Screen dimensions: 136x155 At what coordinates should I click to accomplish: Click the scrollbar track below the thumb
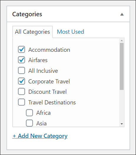coord(122,106)
